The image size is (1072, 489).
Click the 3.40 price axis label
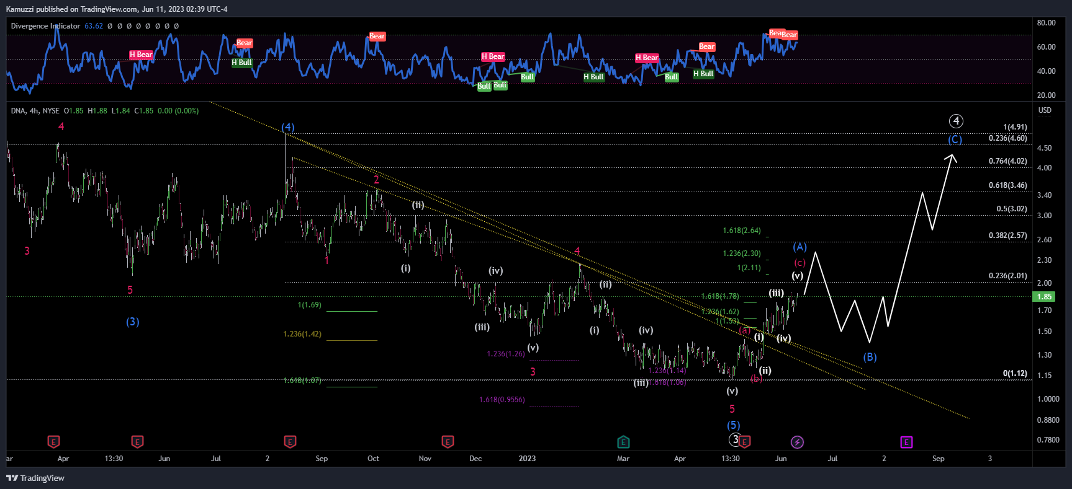pos(1044,195)
